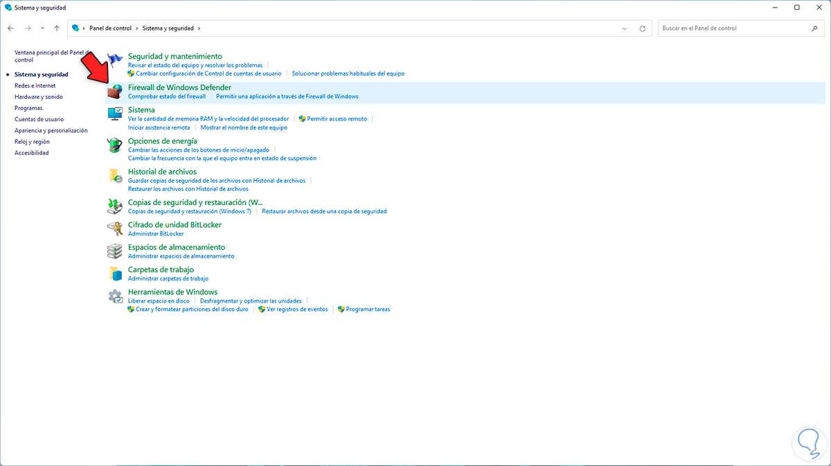Viewport: 831px width, 466px height.
Task: Go forward with the forward arrow
Action: point(28,28)
